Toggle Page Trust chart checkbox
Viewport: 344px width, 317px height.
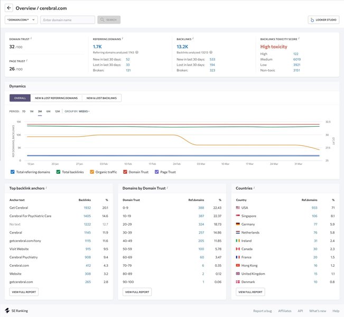click(x=156, y=172)
